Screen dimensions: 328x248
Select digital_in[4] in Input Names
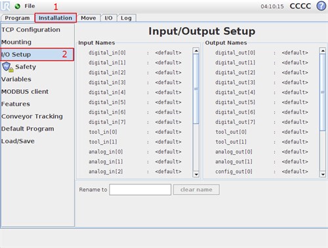point(107,93)
